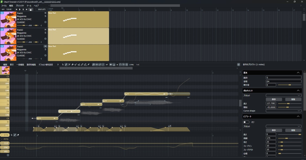Viewport: 306px width, 160px height.
Task: Open the ヘルプ menu
Action: coord(36,6)
